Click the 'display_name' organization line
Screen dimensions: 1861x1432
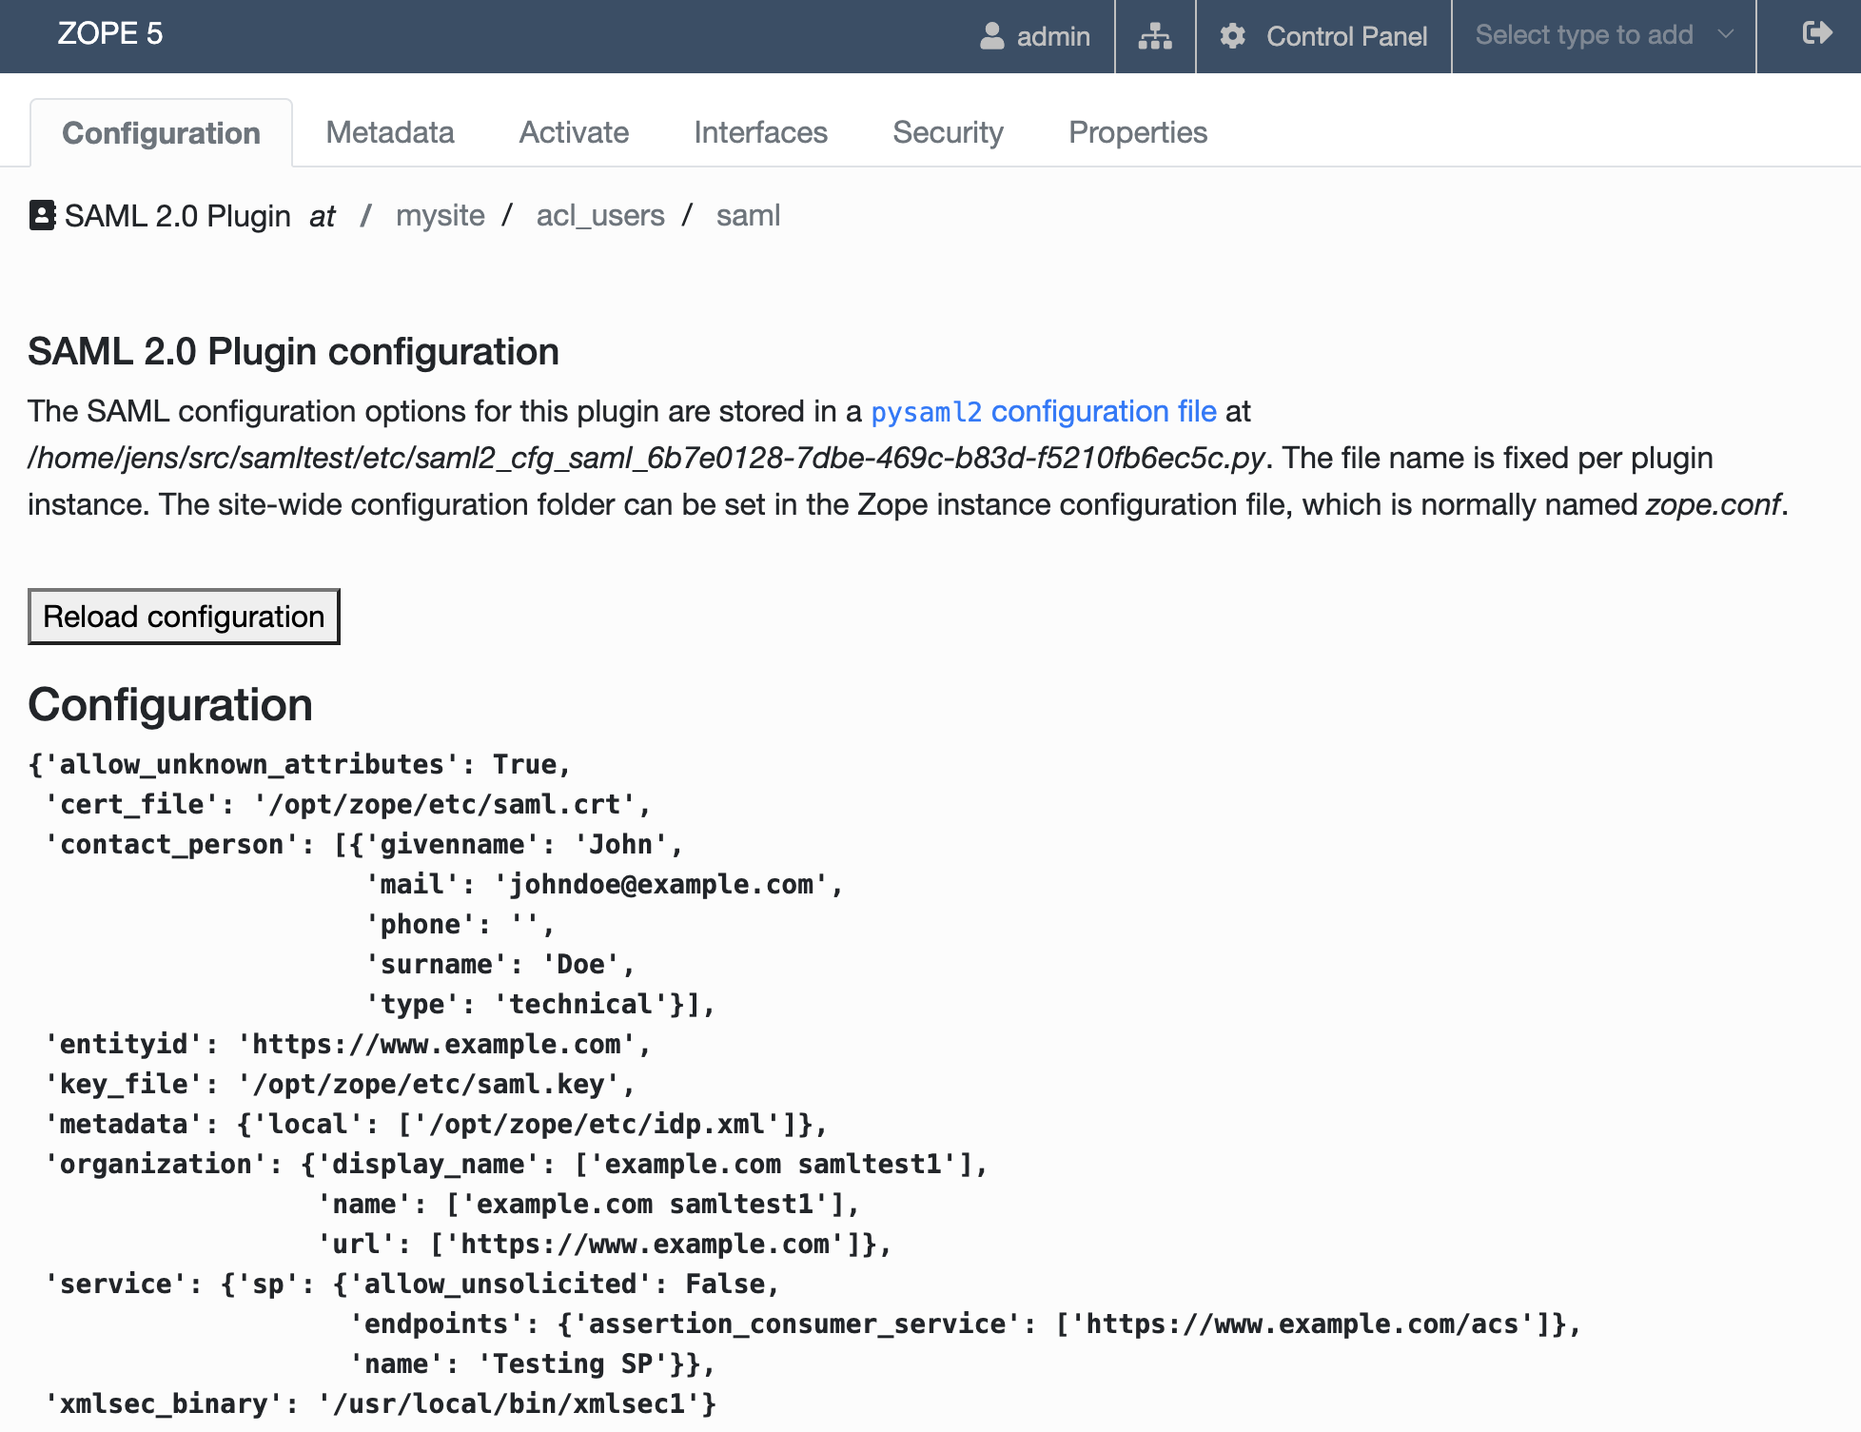[516, 1165]
